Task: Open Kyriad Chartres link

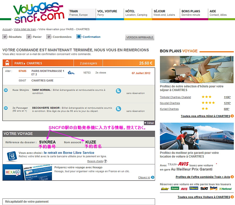Action: coord(169,109)
